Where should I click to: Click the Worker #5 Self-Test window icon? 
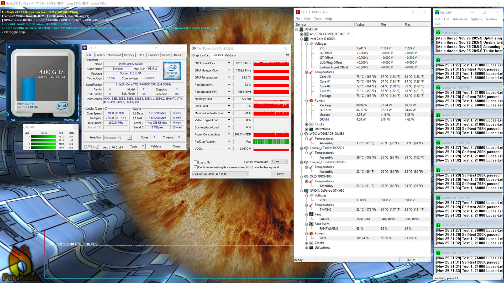[x=438, y=170]
